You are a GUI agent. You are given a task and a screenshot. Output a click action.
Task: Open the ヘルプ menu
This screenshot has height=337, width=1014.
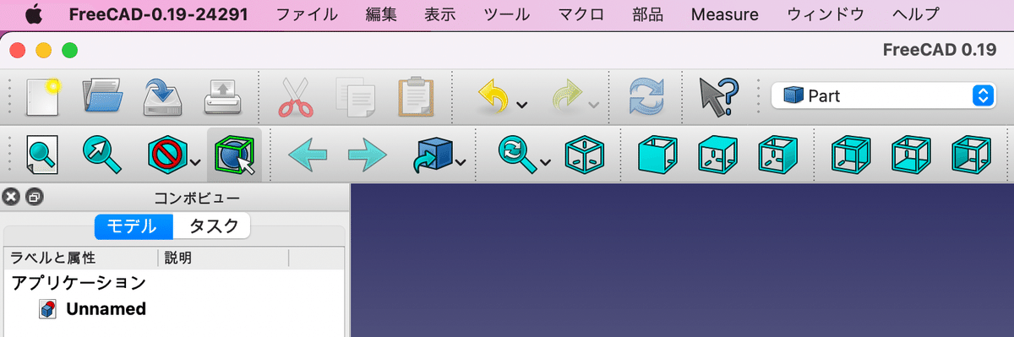tap(915, 14)
